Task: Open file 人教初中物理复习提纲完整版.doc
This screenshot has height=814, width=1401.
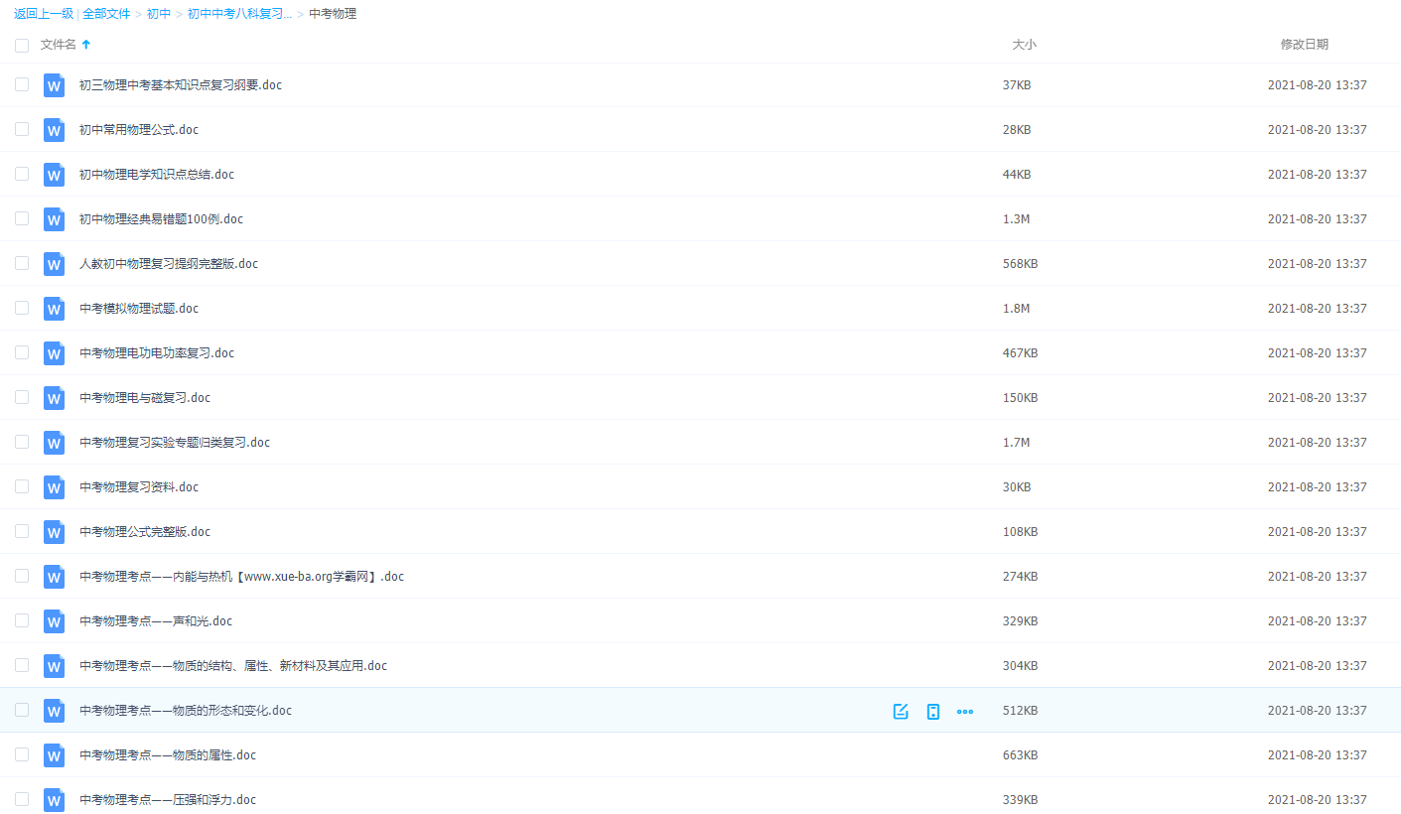Action: click(x=169, y=264)
